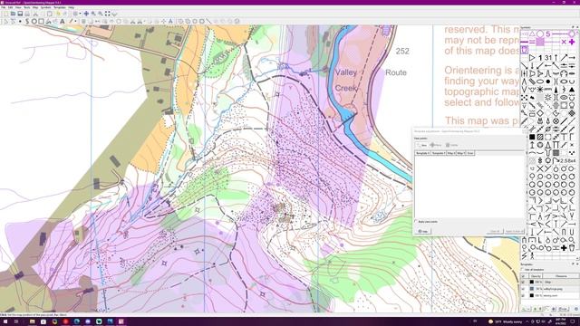Toggle visibility of the Map template row
The width and height of the screenshot is (580, 326).
coord(523,282)
